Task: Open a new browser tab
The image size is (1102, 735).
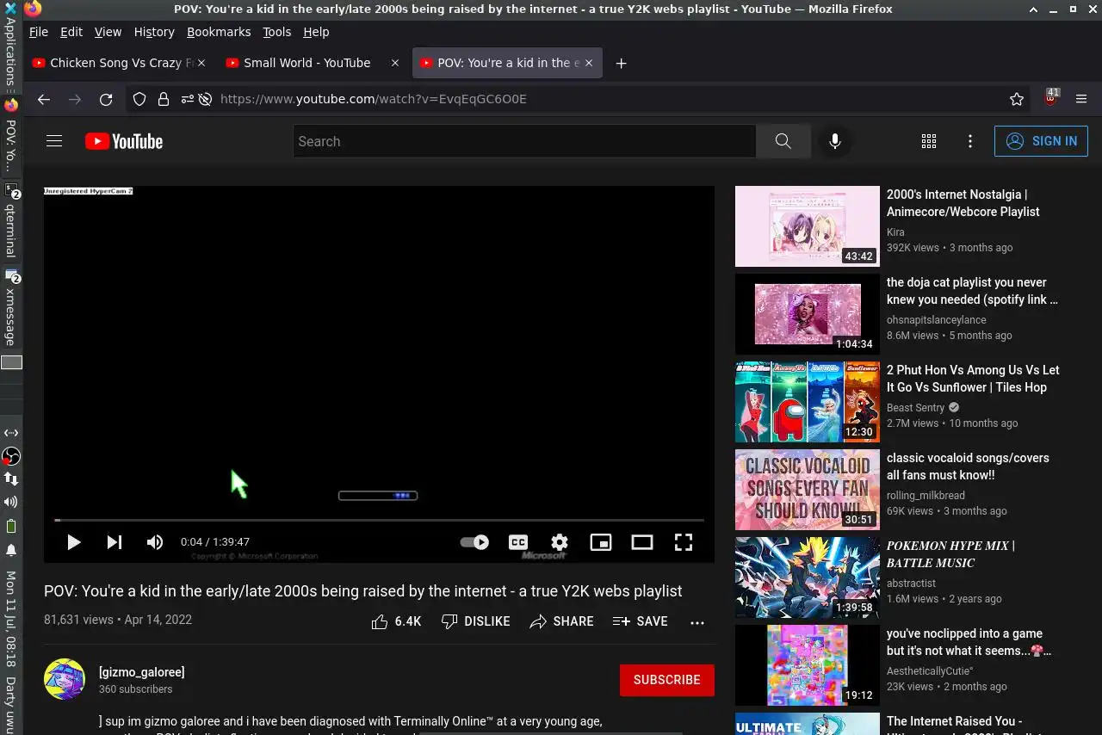Action: click(x=621, y=63)
